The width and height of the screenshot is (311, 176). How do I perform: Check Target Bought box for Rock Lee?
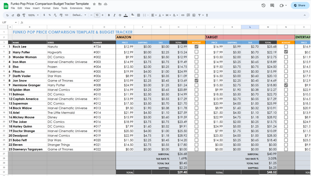click(286, 47)
